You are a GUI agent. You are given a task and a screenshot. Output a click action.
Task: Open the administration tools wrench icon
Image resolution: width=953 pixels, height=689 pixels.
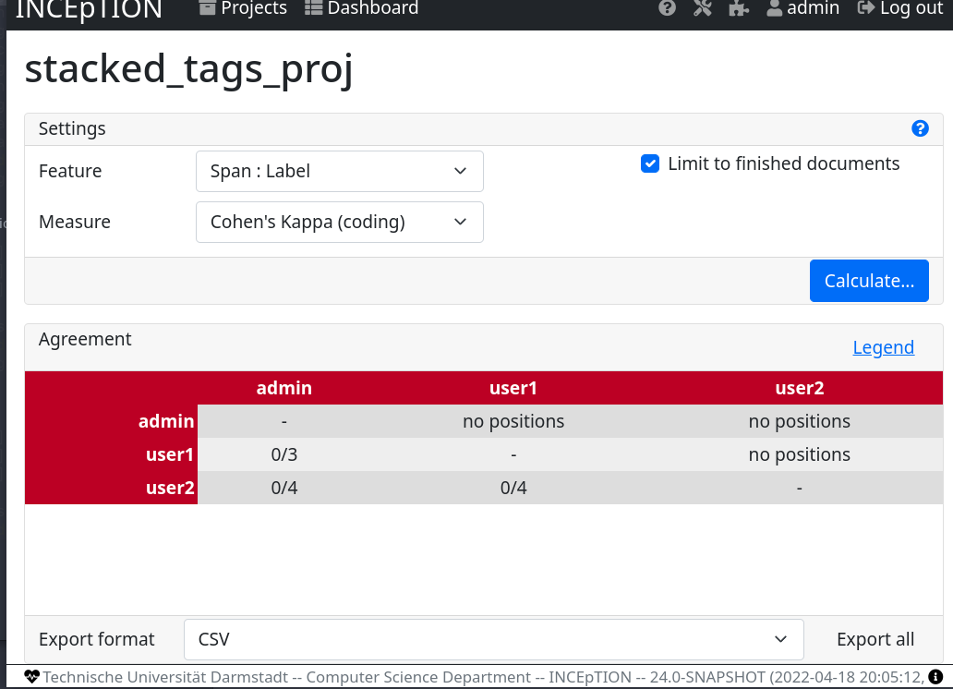(703, 8)
